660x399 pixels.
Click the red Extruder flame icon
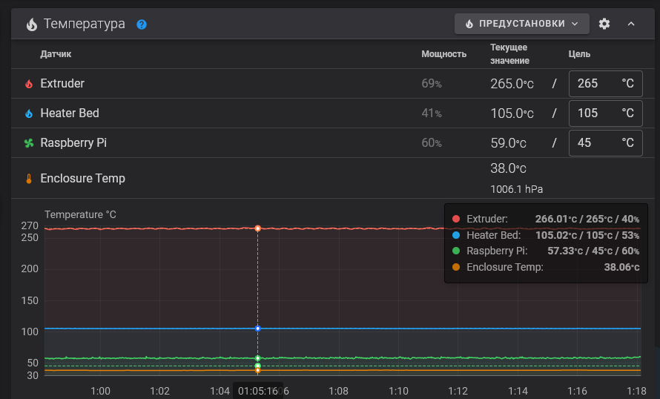coord(29,84)
